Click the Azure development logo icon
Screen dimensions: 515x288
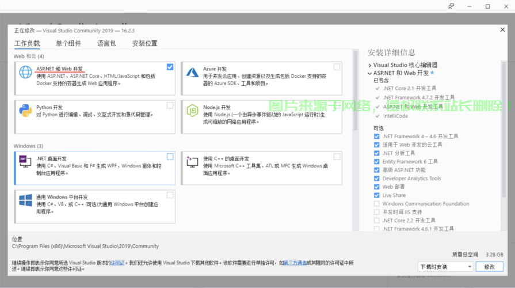click(192, 72)
